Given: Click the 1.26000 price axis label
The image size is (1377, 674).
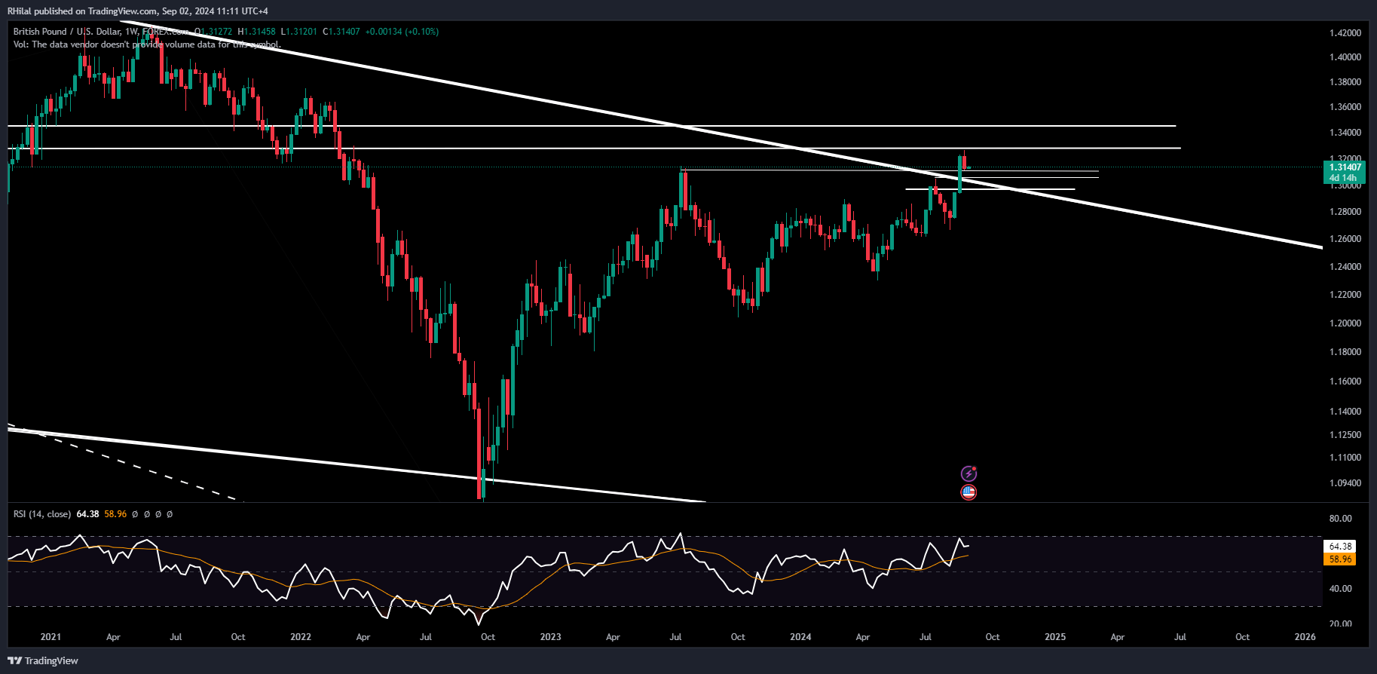Looking at the screenshot, I should coord(1345,239).
